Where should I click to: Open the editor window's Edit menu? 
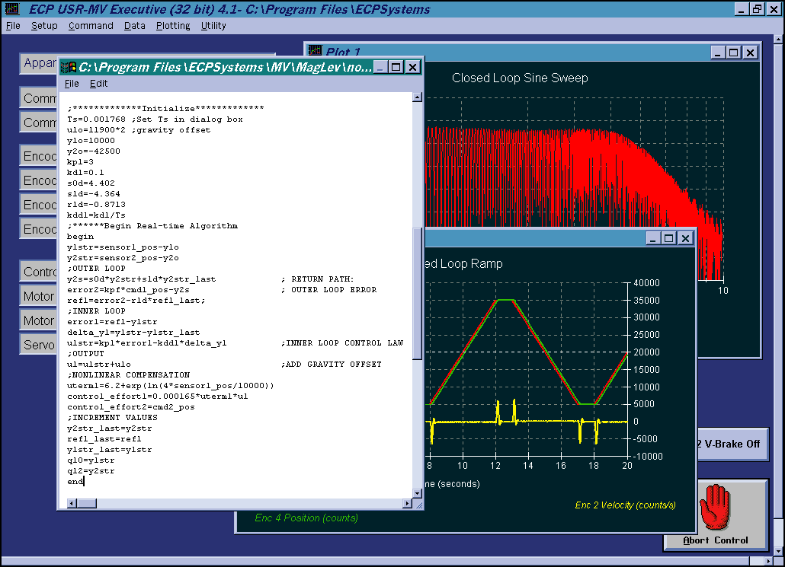tap(98, 84)
